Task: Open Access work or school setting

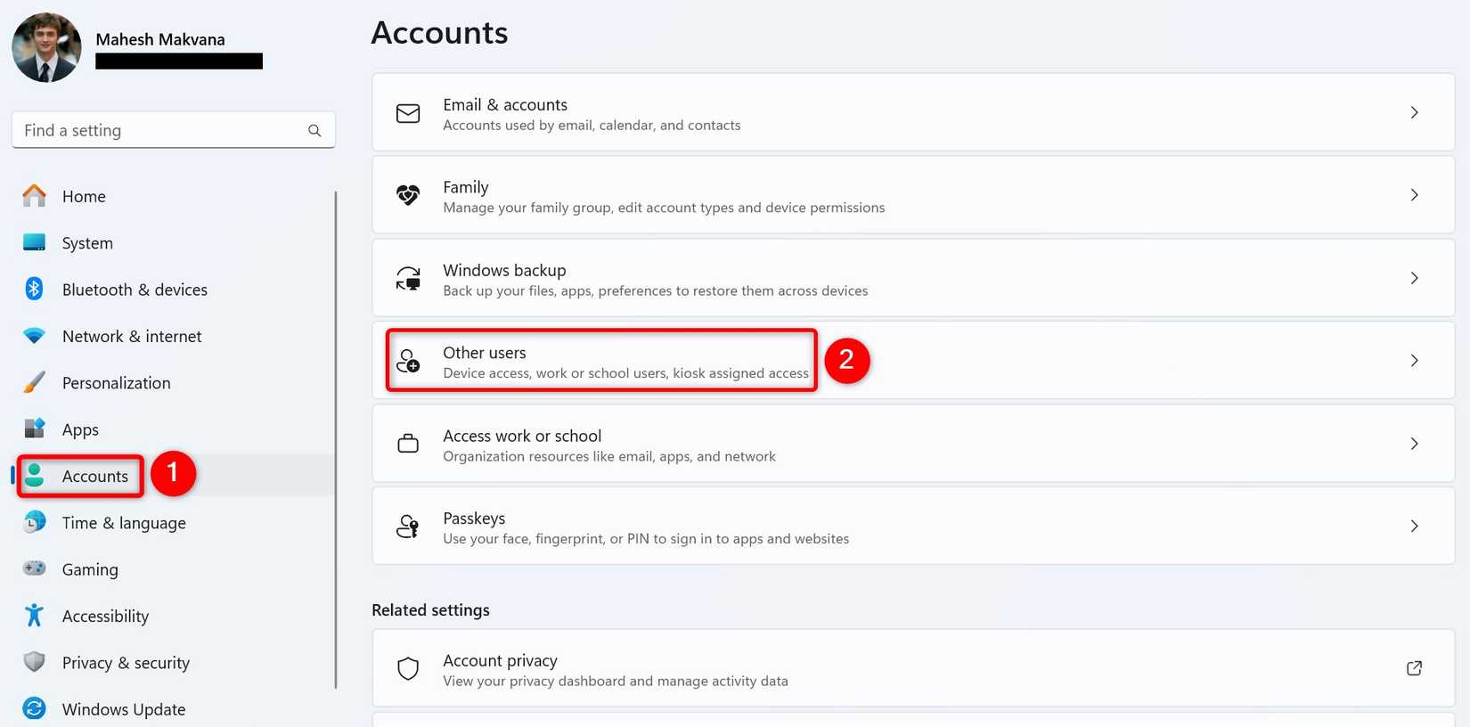Action: click(x=609, y=445)
